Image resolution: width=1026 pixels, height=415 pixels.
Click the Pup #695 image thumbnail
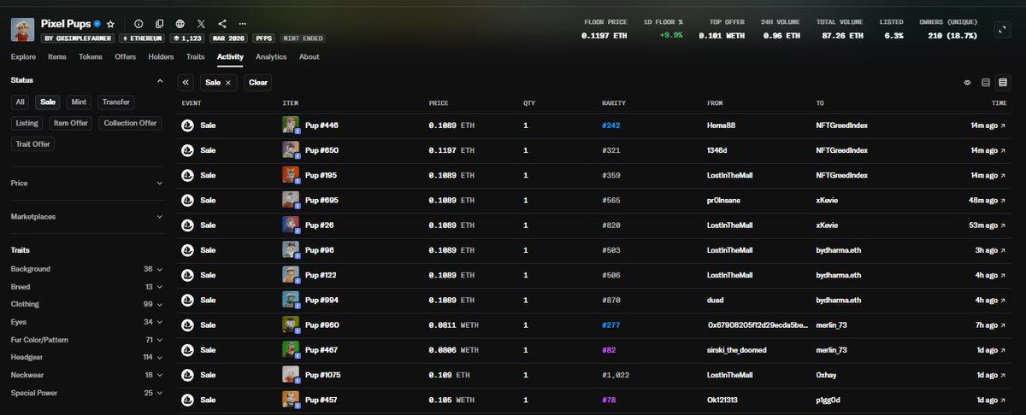[x=290, y=200]
